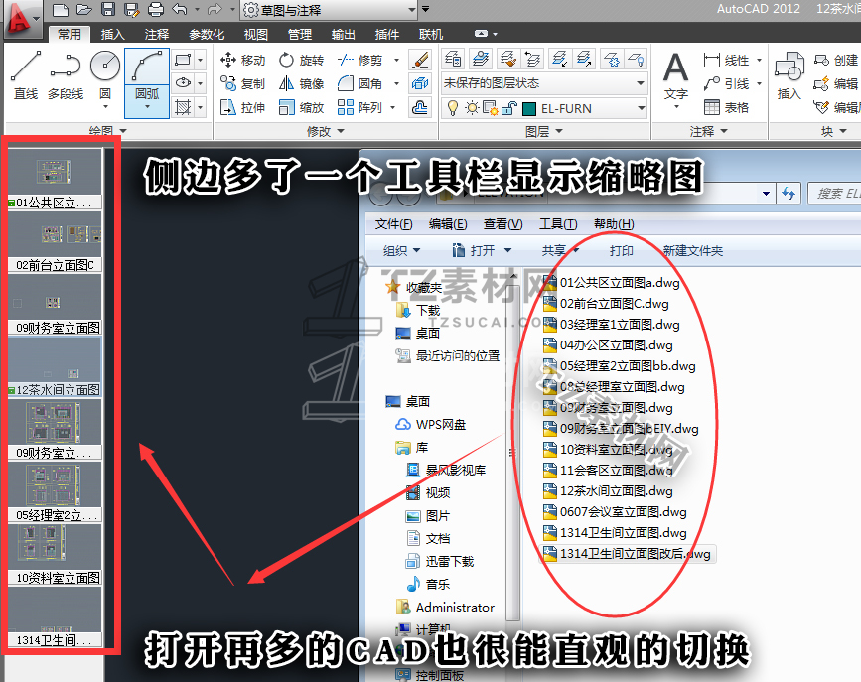Click the 打印 button in Explorer
The width and height of the screenshot is (861, 682).
[x=621, y=251]
